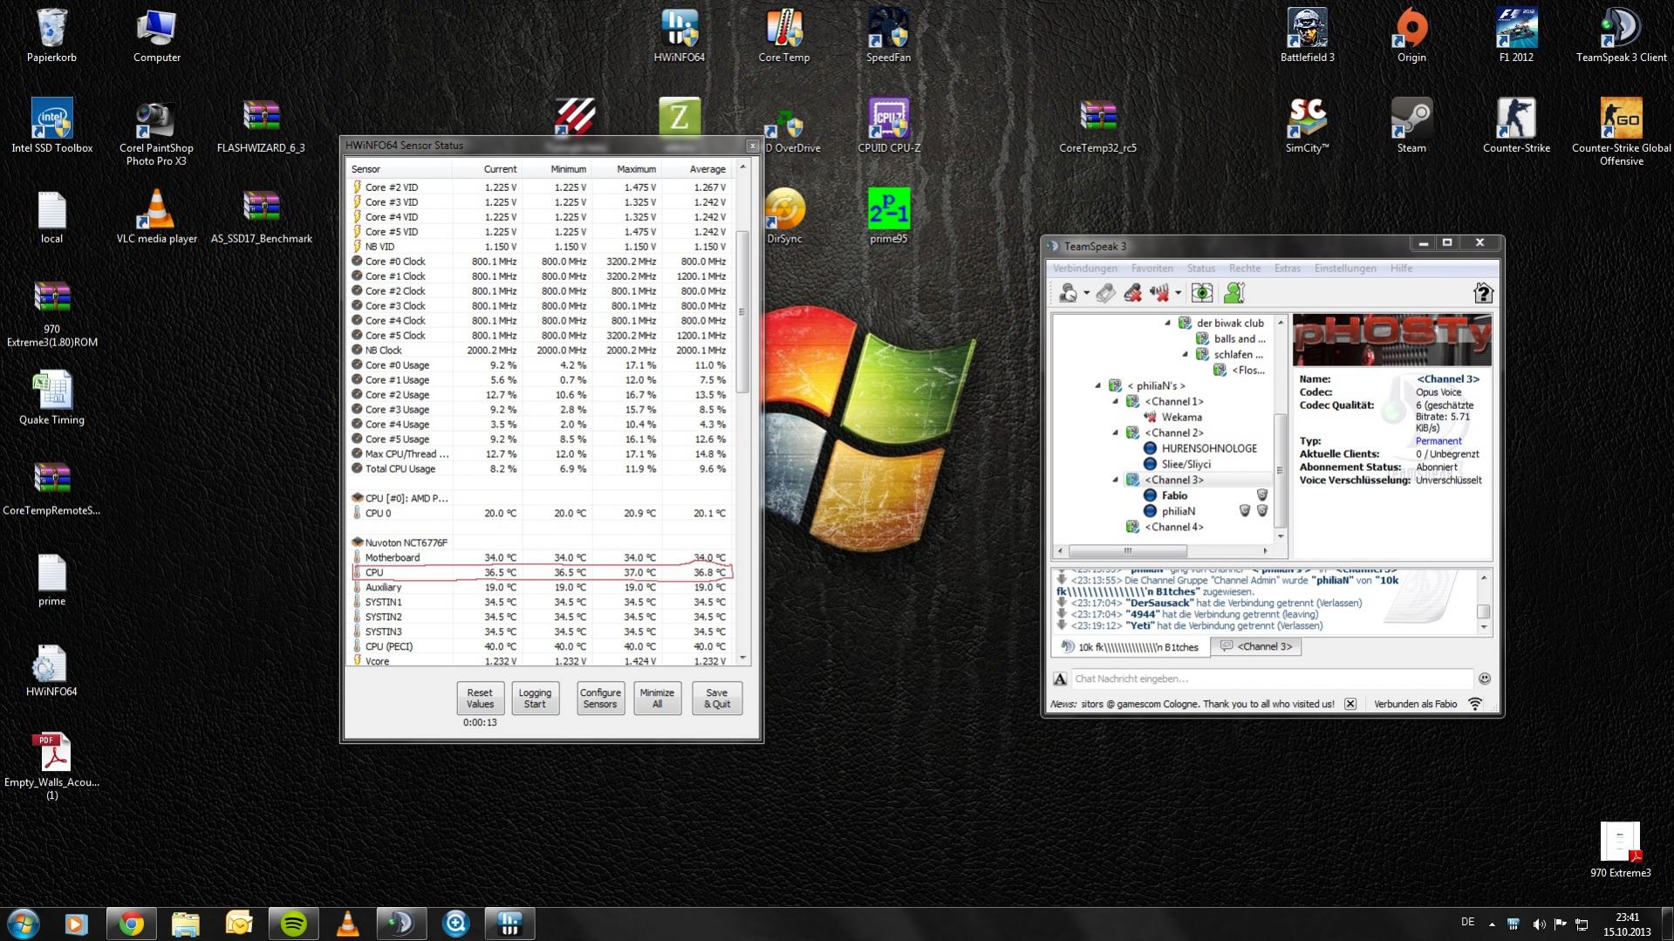Click the TeamSpeak What's This help icon

(1483, 293)
